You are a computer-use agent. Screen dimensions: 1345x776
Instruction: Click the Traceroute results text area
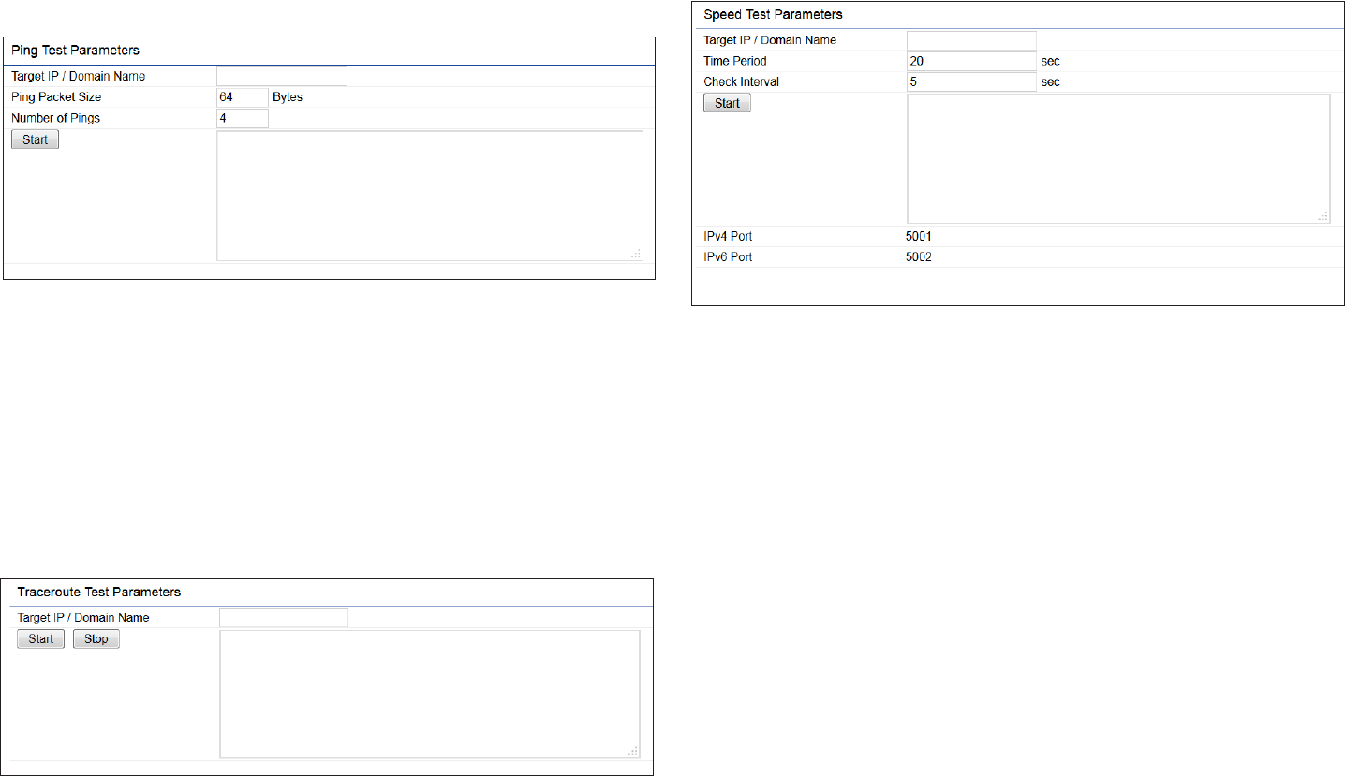pyautogui.click(x=430, y=694)
